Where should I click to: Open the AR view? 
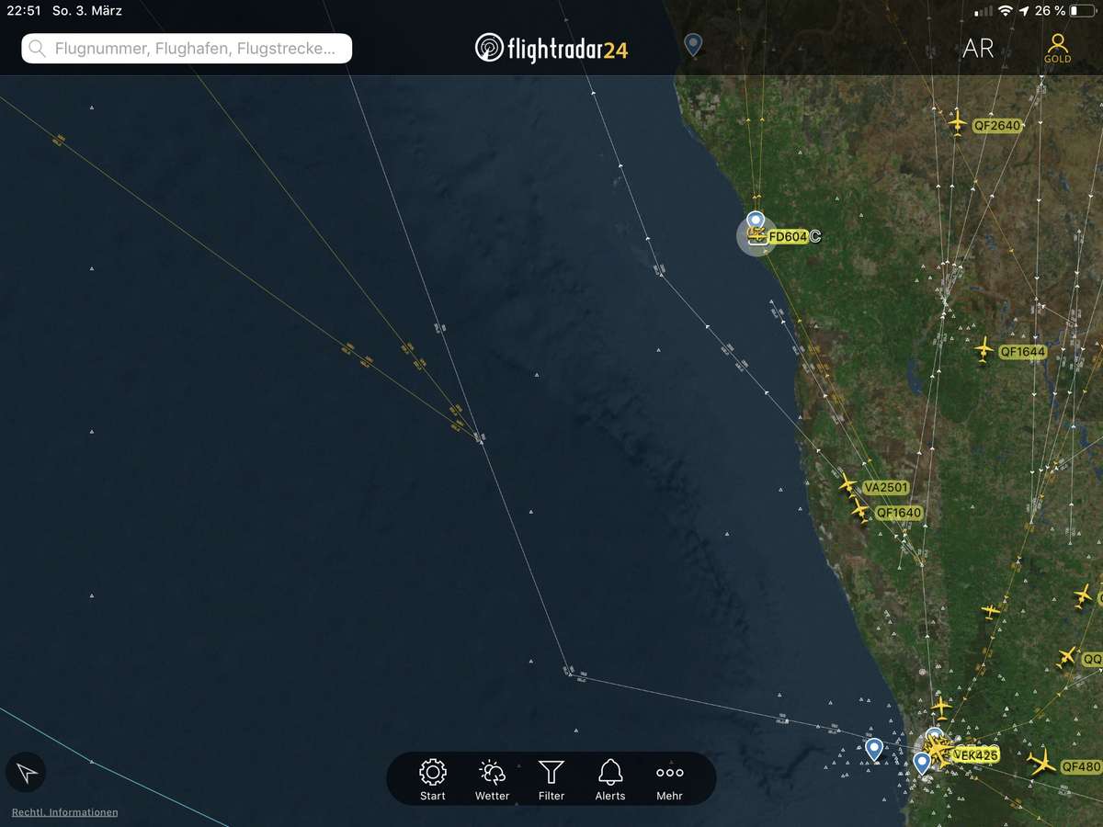click(978, 49)
